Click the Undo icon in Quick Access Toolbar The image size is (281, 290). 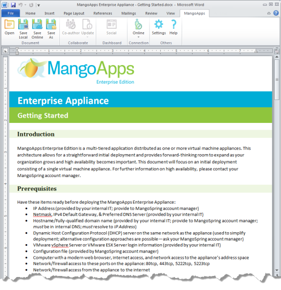click(20, 5)
